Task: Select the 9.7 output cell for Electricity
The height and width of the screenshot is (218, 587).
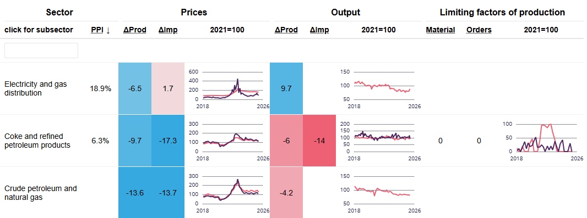Action: (x=286, y=88)
